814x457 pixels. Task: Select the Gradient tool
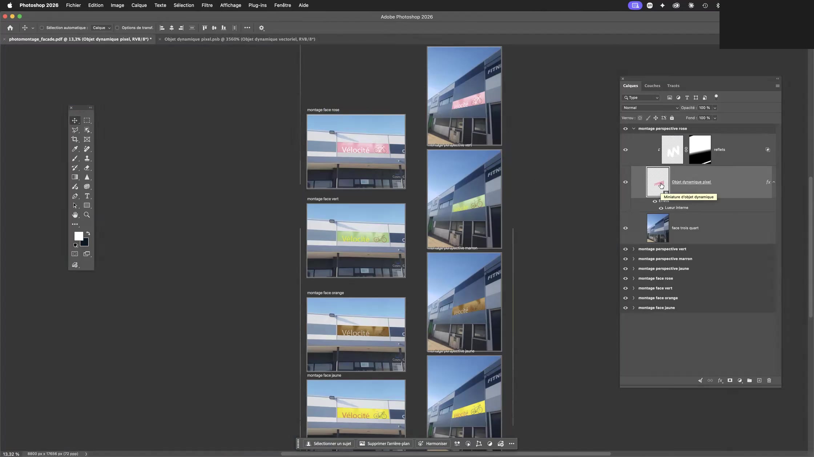[x=74, y=177]
